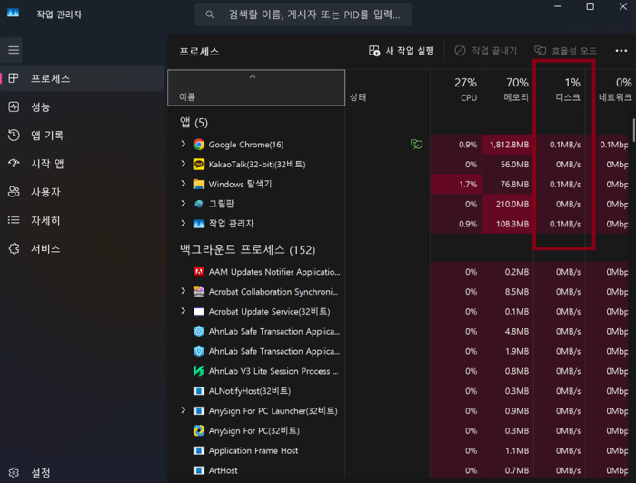Click the 자세히 list icon
Viewport: 636px width, 483px height.
click(x=14, y=220)
